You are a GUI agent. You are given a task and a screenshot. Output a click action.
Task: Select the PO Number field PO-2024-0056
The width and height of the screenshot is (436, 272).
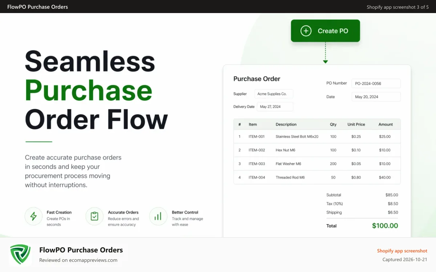pos(376,83)
